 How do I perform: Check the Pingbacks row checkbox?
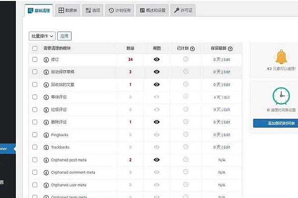pyautogui.click(x=35, y=135)
